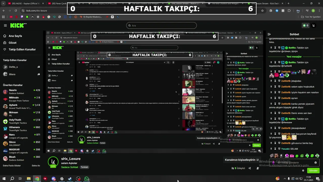Switch to Yener Çevik browser tab

click(65, 4)
